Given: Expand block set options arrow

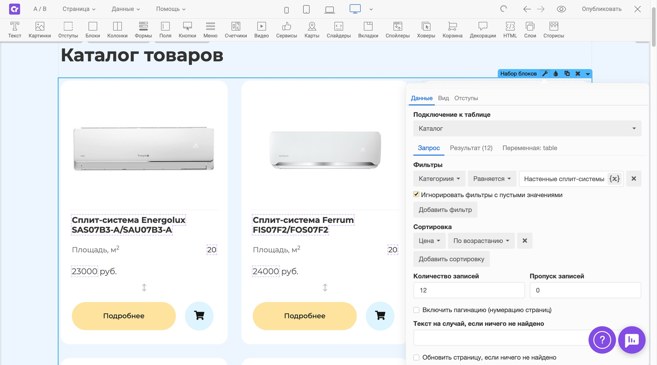Looking at the screenshot, I should coord(588,74).
